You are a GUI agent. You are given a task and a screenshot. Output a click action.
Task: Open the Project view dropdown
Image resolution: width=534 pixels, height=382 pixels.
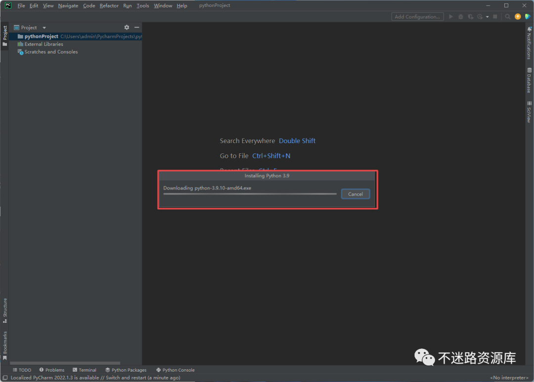click(x=44, y=28)
